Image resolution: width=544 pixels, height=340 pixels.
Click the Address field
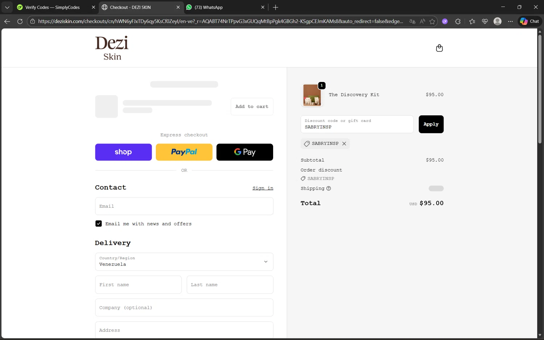point(184,330)
